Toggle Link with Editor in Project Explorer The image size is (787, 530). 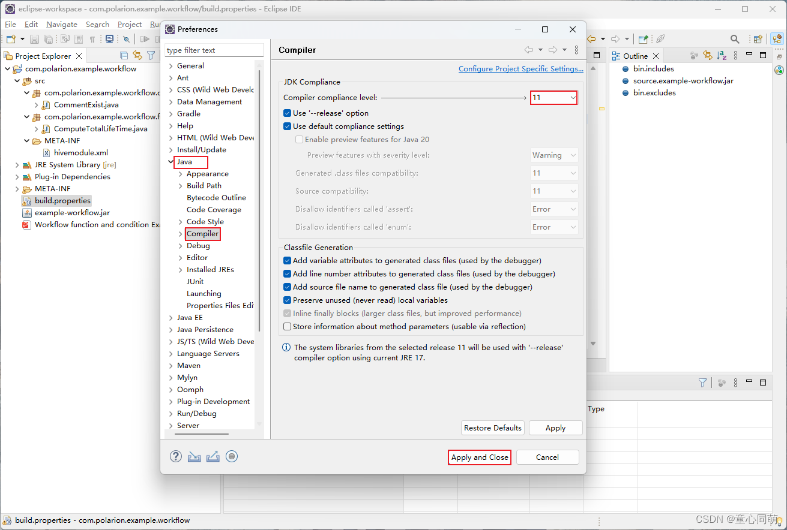click(x=137, y=55)
